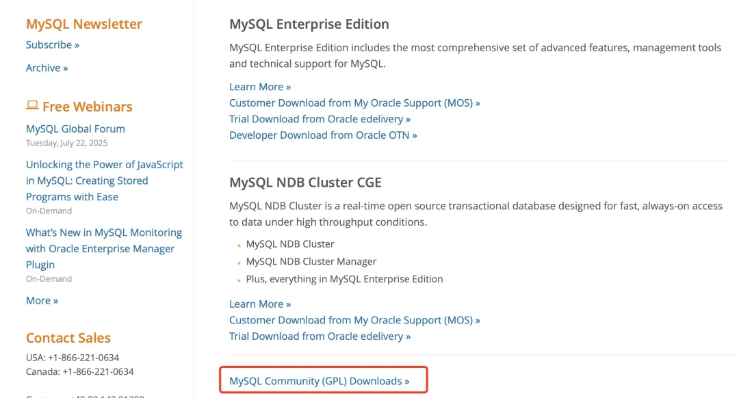
Task: Click the laptop icon beside Free Webinars
Action: coord(32,105)
